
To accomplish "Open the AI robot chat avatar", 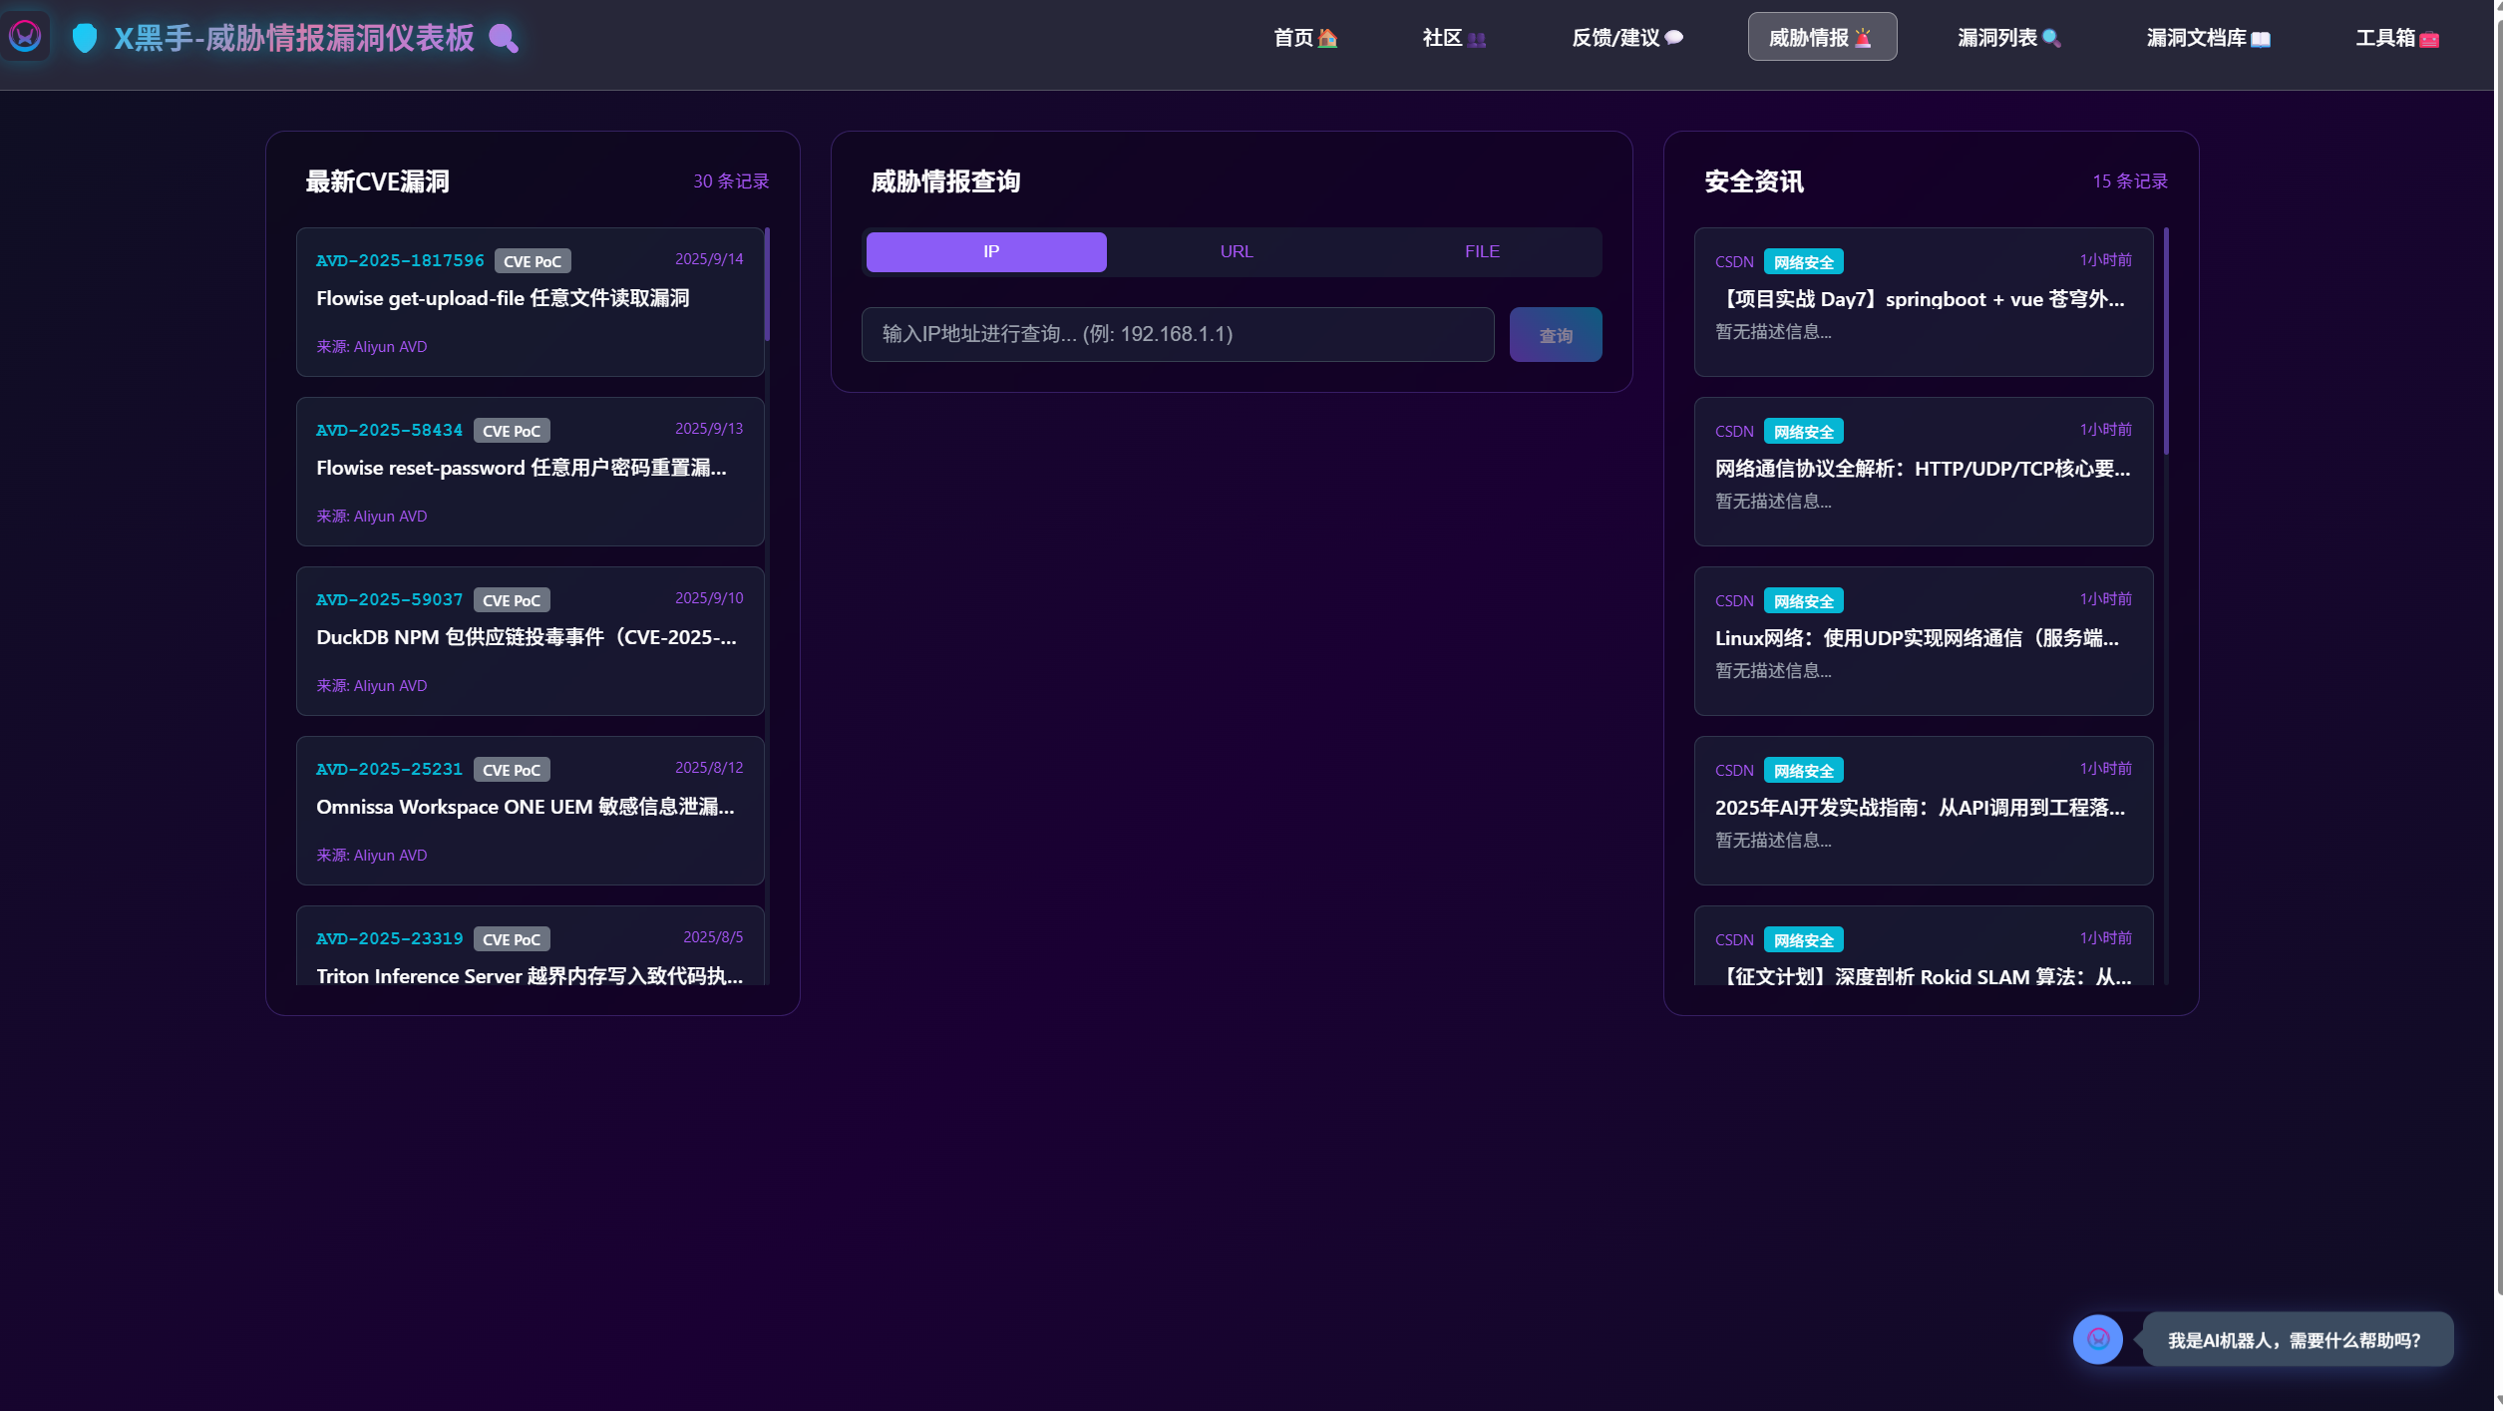I will 2097,1339.
